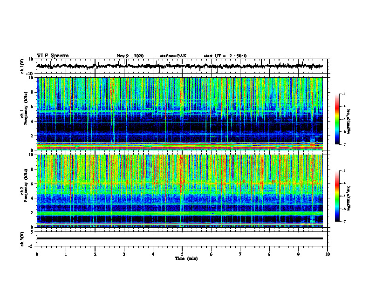The width and height of the screenshot is (369, 285).
Task: Click the ch.2 spectrogram "4" kHz tick label
Action: pyautogui.click(x=32, y=198)
